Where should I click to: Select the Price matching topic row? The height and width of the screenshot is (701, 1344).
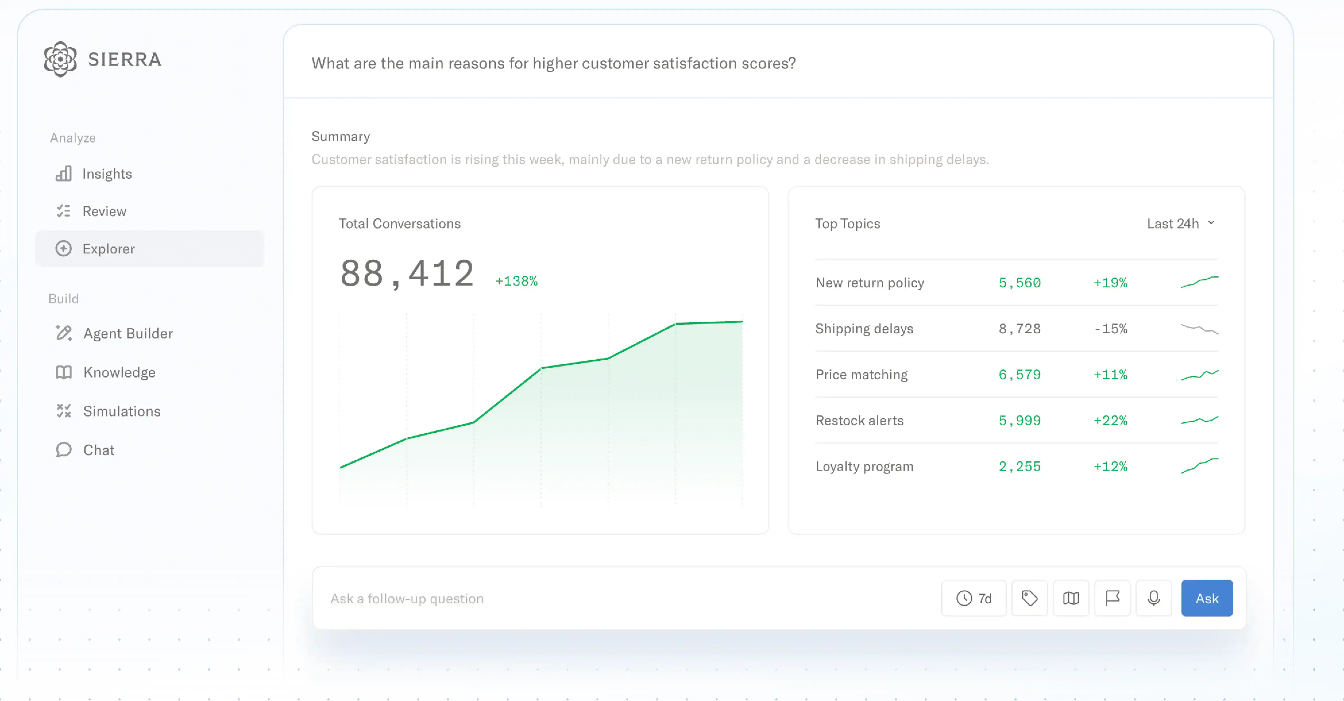click(x=1017, y=374)
